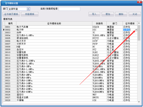Close the 证书模板设置 window
The image size is (143, 107).
point(139,2)
